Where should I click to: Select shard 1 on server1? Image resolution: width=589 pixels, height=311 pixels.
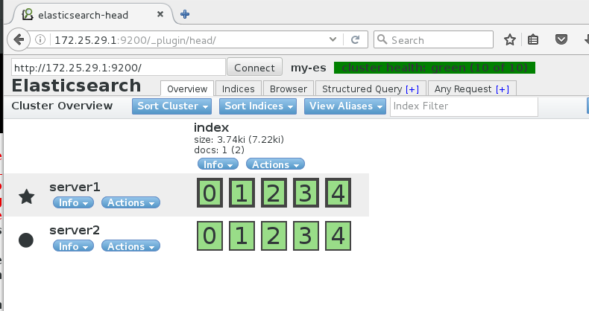point(242,193)
